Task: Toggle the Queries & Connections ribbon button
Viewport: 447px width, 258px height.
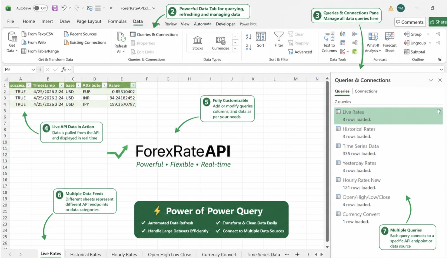Action: click(x=154, y=34)
